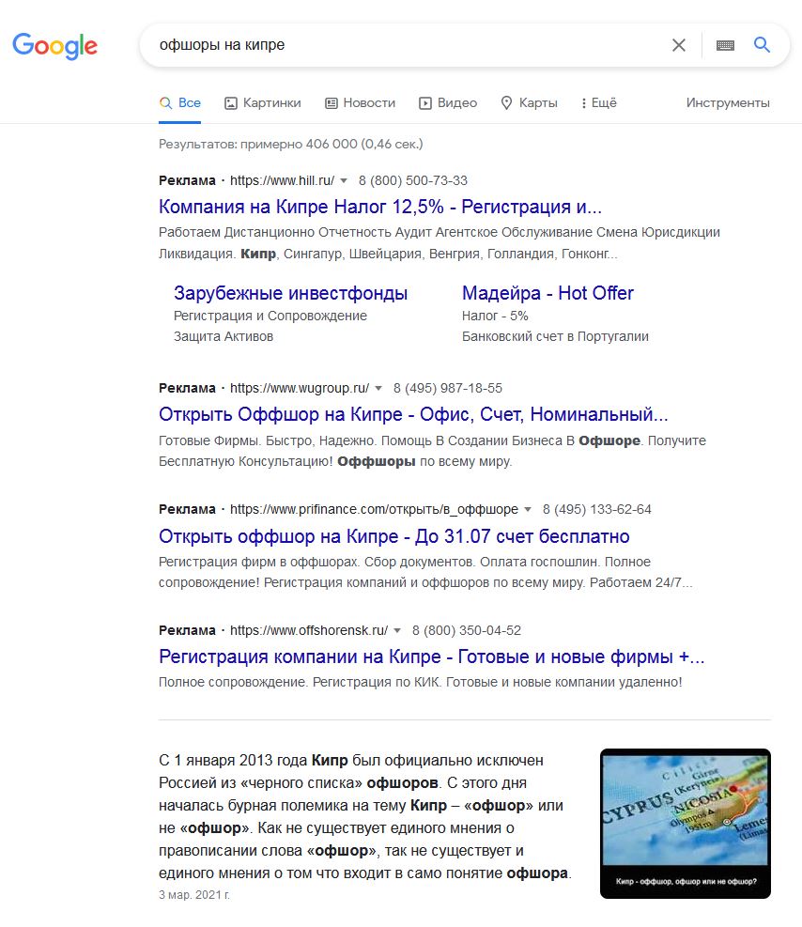
Task: Click Регистрация и Сопровождение text
Action: click(x=270, y=317)
